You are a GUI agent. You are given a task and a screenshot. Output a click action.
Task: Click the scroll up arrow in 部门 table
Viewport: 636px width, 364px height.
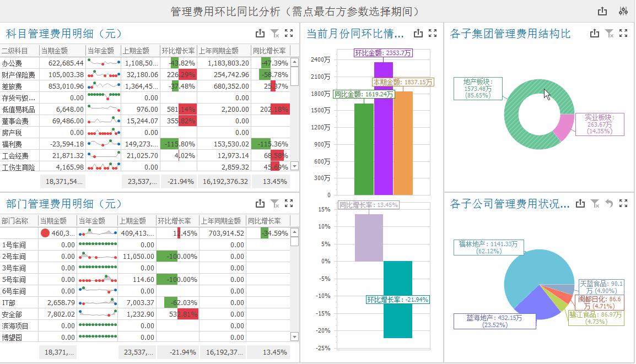pos(295,232)
